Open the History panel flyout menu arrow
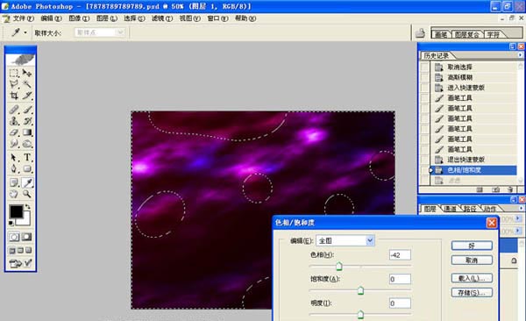The image size is (526, 321). [x=520, y=55]
